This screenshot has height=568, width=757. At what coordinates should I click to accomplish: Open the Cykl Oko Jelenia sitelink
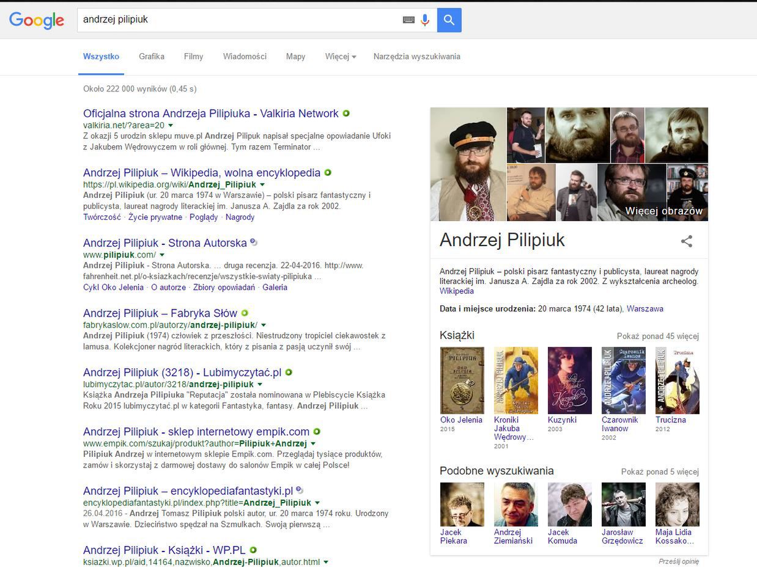click(x=113, y=288)
